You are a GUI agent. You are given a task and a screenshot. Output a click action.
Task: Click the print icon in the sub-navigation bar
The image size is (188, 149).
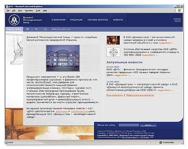36,29
